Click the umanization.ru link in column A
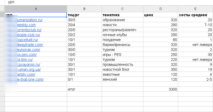Screen dimensions: 213x112 coord(30,20)
